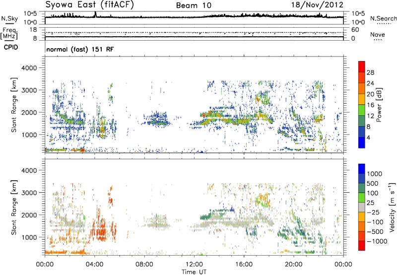The image size is (397, 275).
Task: Click the 'Power [dB]' color bar title
Action: (x=379, y=105)
